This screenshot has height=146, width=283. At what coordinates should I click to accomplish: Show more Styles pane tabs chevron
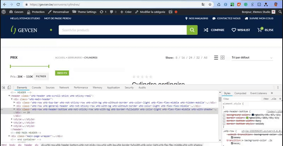coord(272,93)
